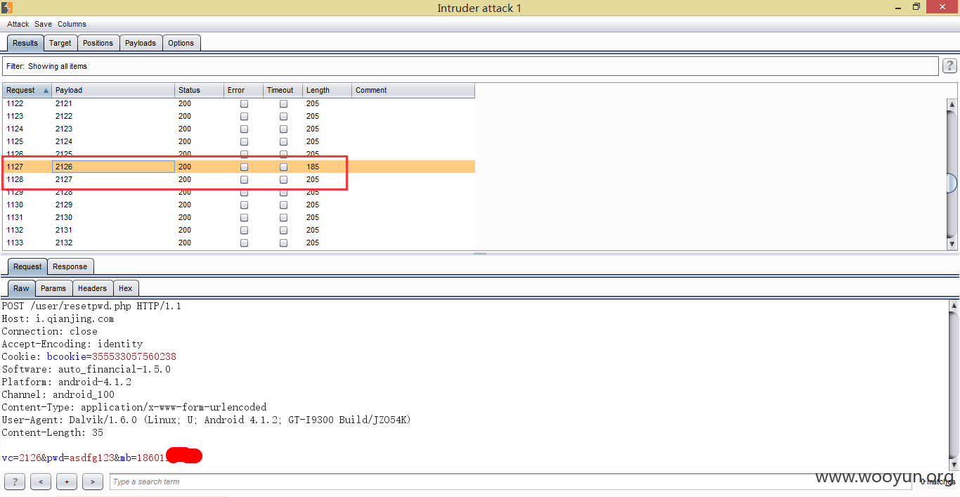Open the Save menu
This screenshot has width=960, height=497.
[x=43, y=24]
